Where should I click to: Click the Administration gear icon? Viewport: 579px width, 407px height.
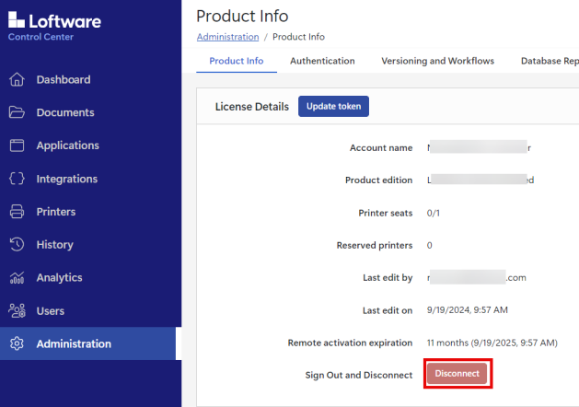click(17, 344)
